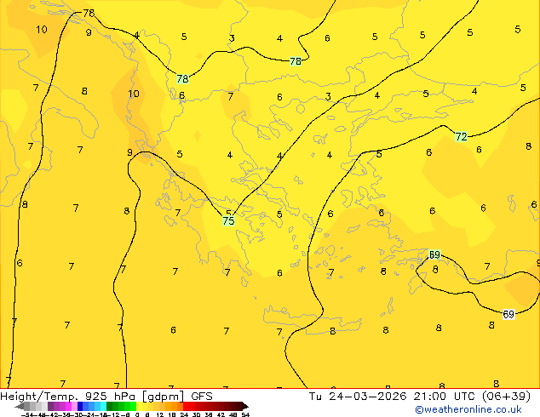Click the 75 contour height label
The image size is (540, 417).
pos(228,221)
